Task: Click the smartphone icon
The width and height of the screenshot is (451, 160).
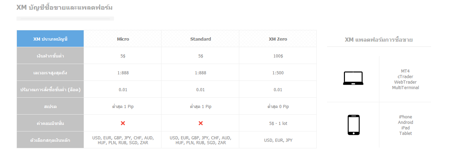Action: pyautogui.click(x=354, y=125)
